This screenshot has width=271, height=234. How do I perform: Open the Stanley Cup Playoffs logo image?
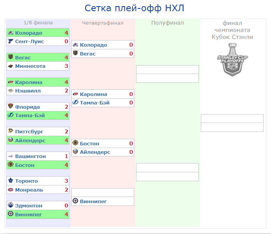pos(232,59)
